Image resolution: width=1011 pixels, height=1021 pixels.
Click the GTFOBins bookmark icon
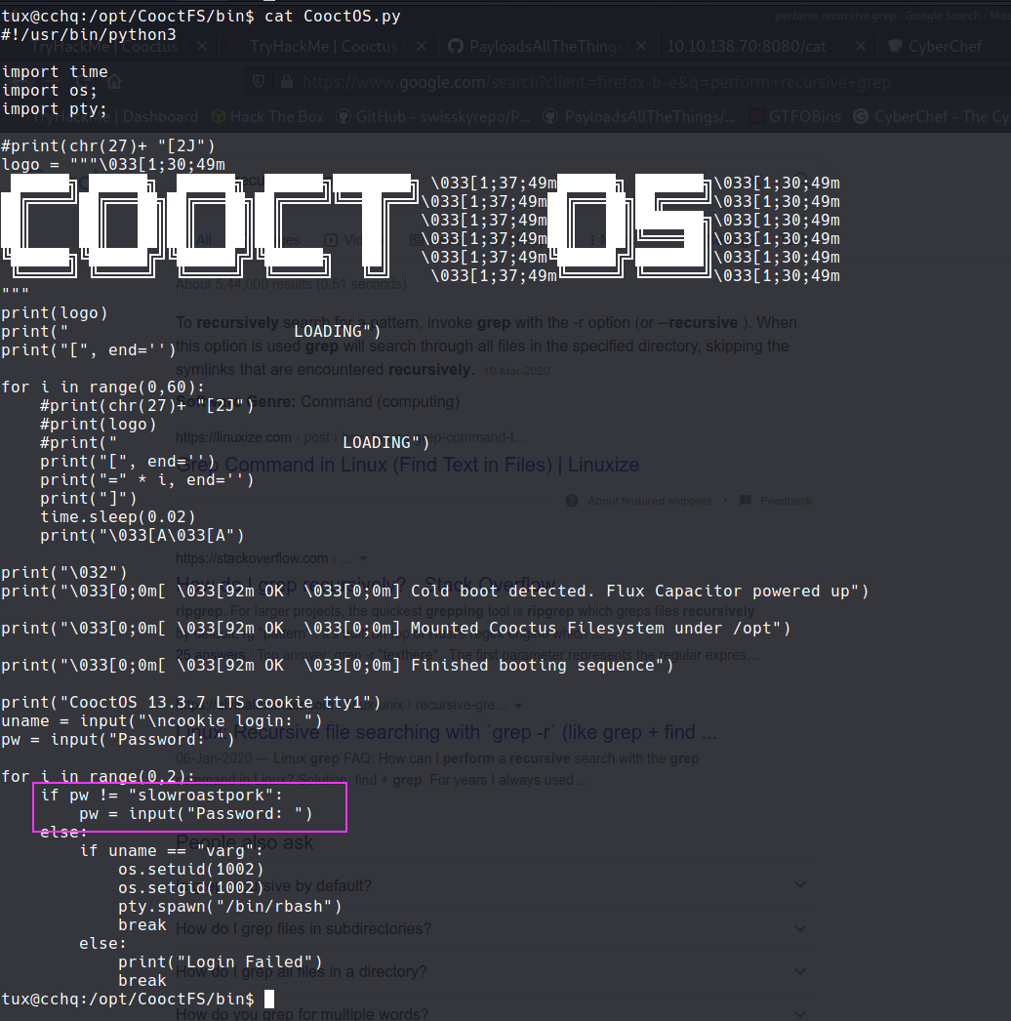click(757, 116)
